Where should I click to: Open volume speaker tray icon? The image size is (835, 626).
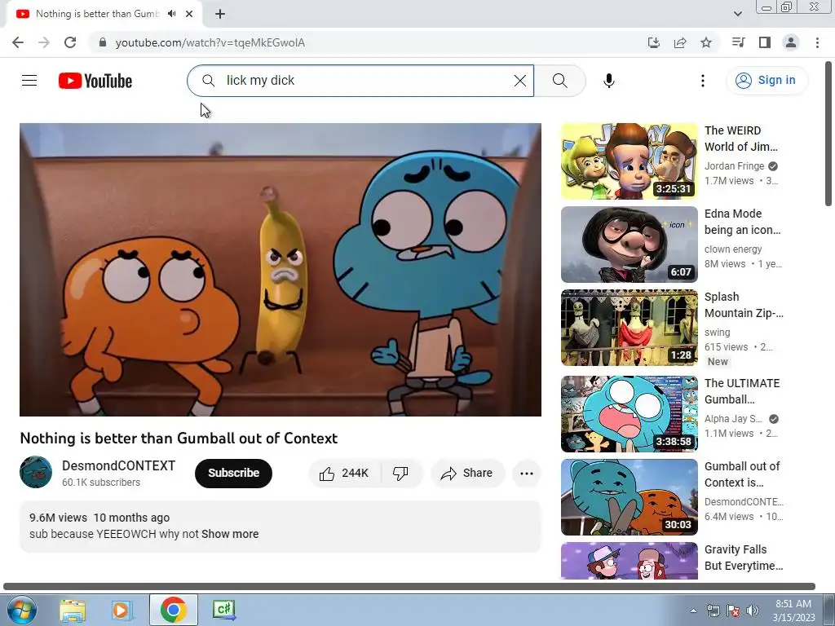(x=753, y=611)
